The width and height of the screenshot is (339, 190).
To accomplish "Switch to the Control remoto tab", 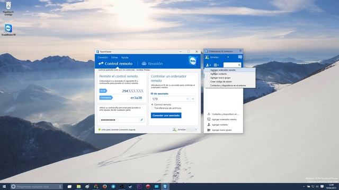I will tap(115, 63).
